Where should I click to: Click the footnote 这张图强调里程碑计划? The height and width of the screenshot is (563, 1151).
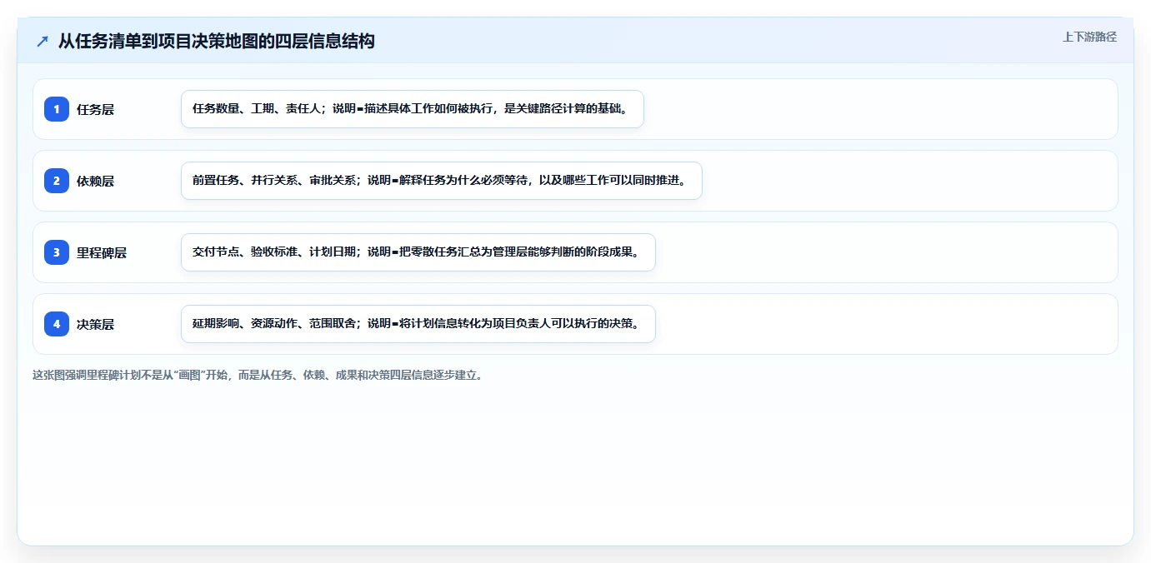(258, 375)
